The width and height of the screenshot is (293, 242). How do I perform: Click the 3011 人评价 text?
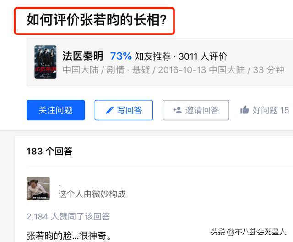pos(203,56)
